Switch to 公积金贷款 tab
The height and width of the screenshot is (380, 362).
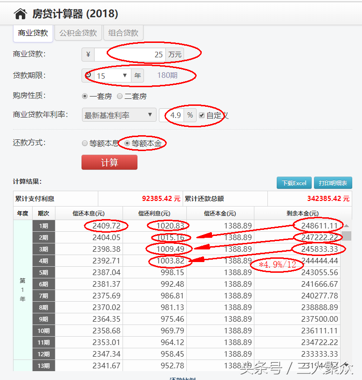point(78,33)
